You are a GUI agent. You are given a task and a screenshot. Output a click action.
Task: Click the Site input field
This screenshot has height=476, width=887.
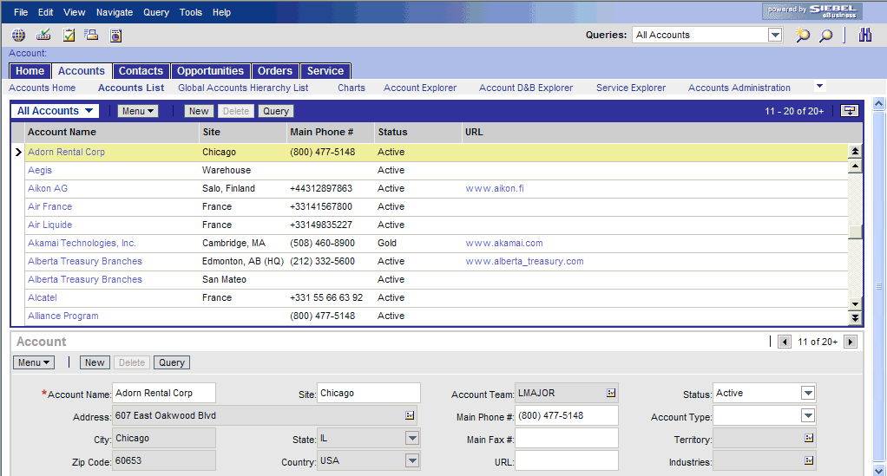tap(369, 393)
